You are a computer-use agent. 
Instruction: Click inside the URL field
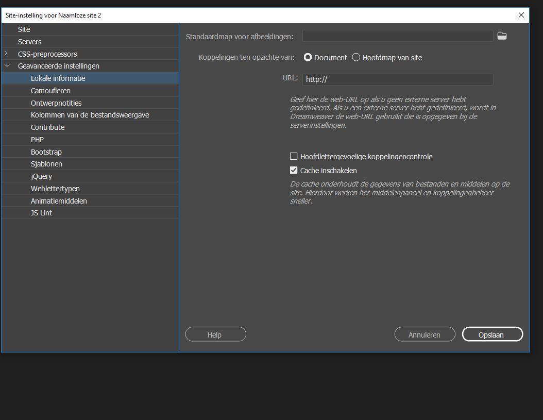pos(397,79)
